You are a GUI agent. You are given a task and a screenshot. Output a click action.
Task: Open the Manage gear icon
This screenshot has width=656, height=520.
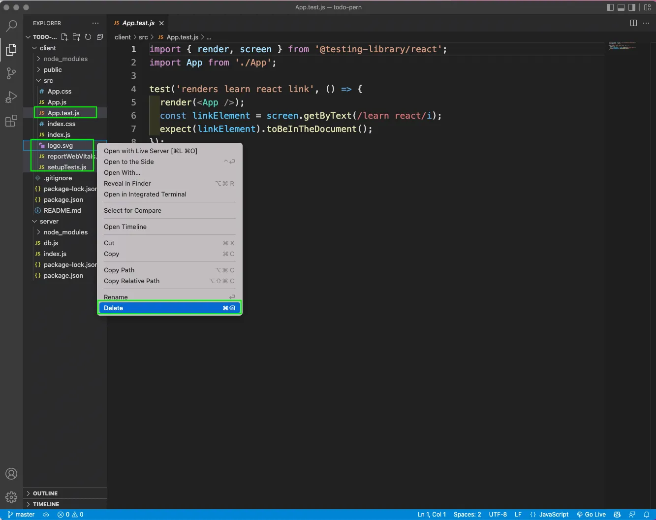(x=11, y=497)
